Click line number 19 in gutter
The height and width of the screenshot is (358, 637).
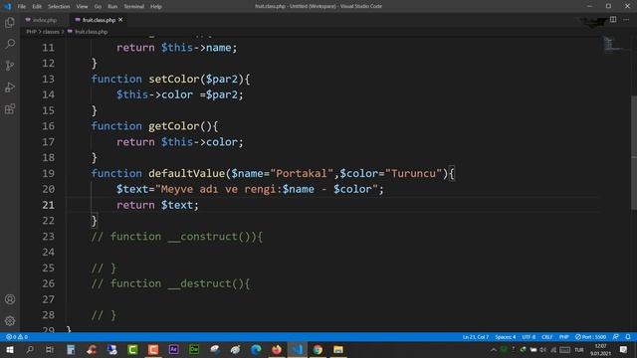pos(48,173)
